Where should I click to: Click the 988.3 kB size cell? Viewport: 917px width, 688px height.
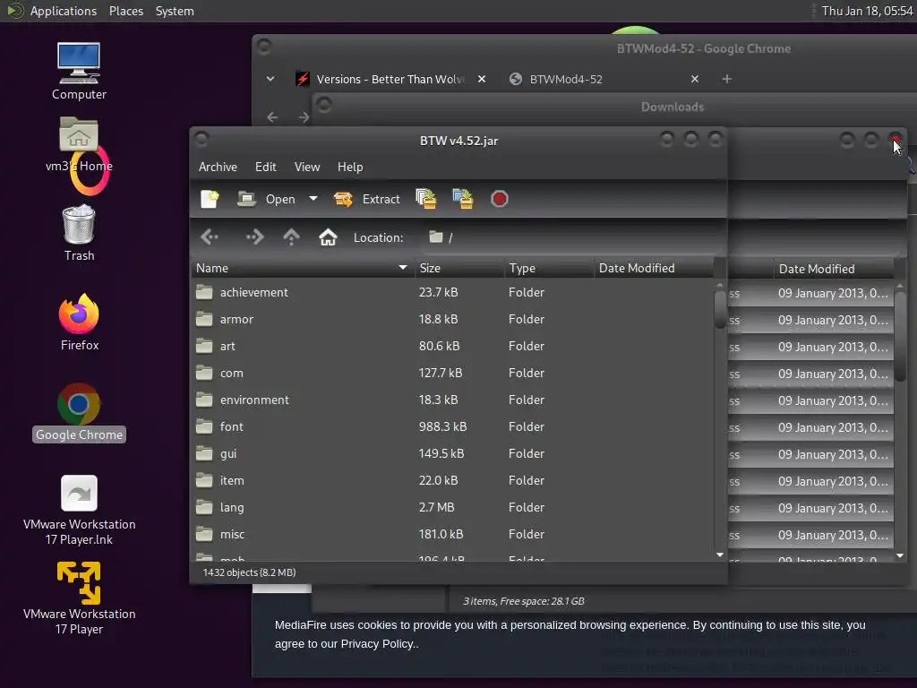tap(442, 426)
